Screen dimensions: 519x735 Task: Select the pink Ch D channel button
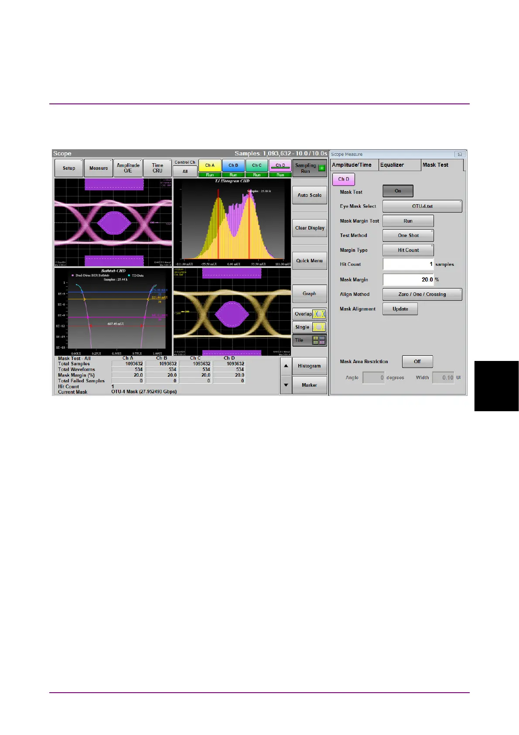tap(280, 165)
